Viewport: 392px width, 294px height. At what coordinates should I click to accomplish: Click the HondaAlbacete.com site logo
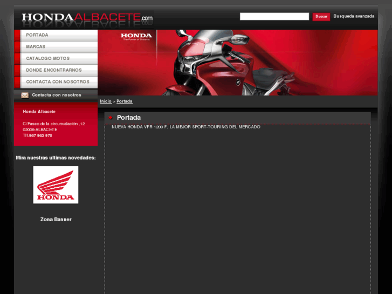87,17
